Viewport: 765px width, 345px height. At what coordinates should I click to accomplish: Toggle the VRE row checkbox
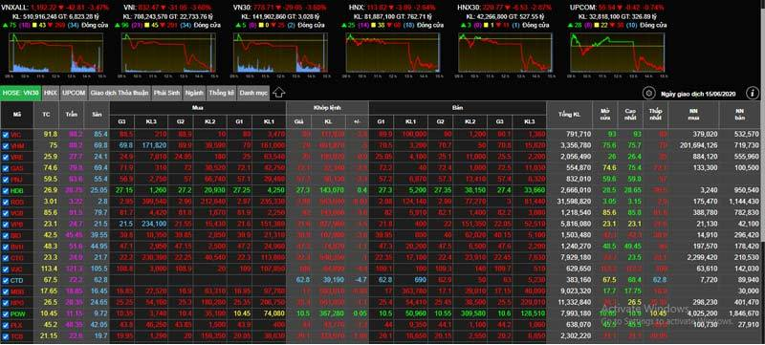click(x=6, y=158)
